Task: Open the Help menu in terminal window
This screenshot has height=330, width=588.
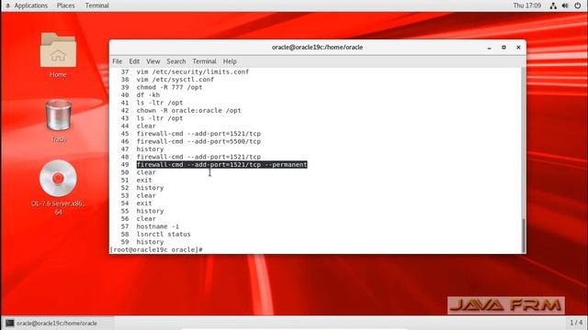Action: click(x=230, y=61)
